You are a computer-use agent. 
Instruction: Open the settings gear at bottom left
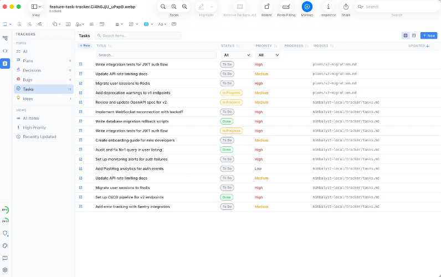click(x=5, y=269)
